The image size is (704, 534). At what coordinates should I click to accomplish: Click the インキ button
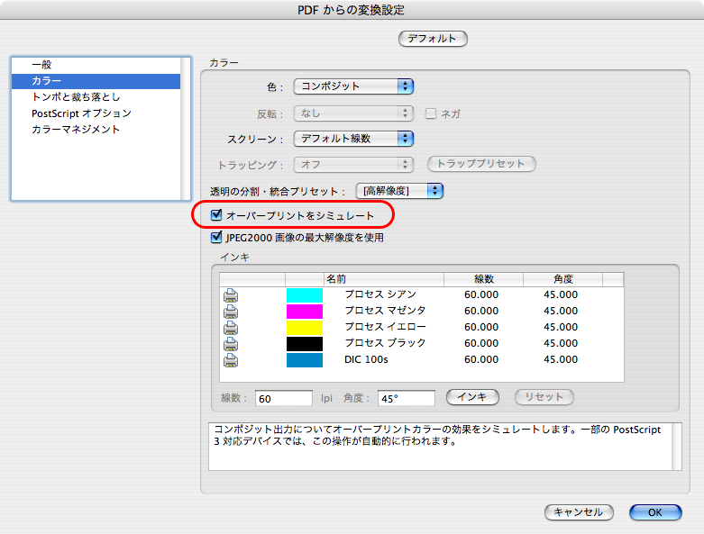472,397
